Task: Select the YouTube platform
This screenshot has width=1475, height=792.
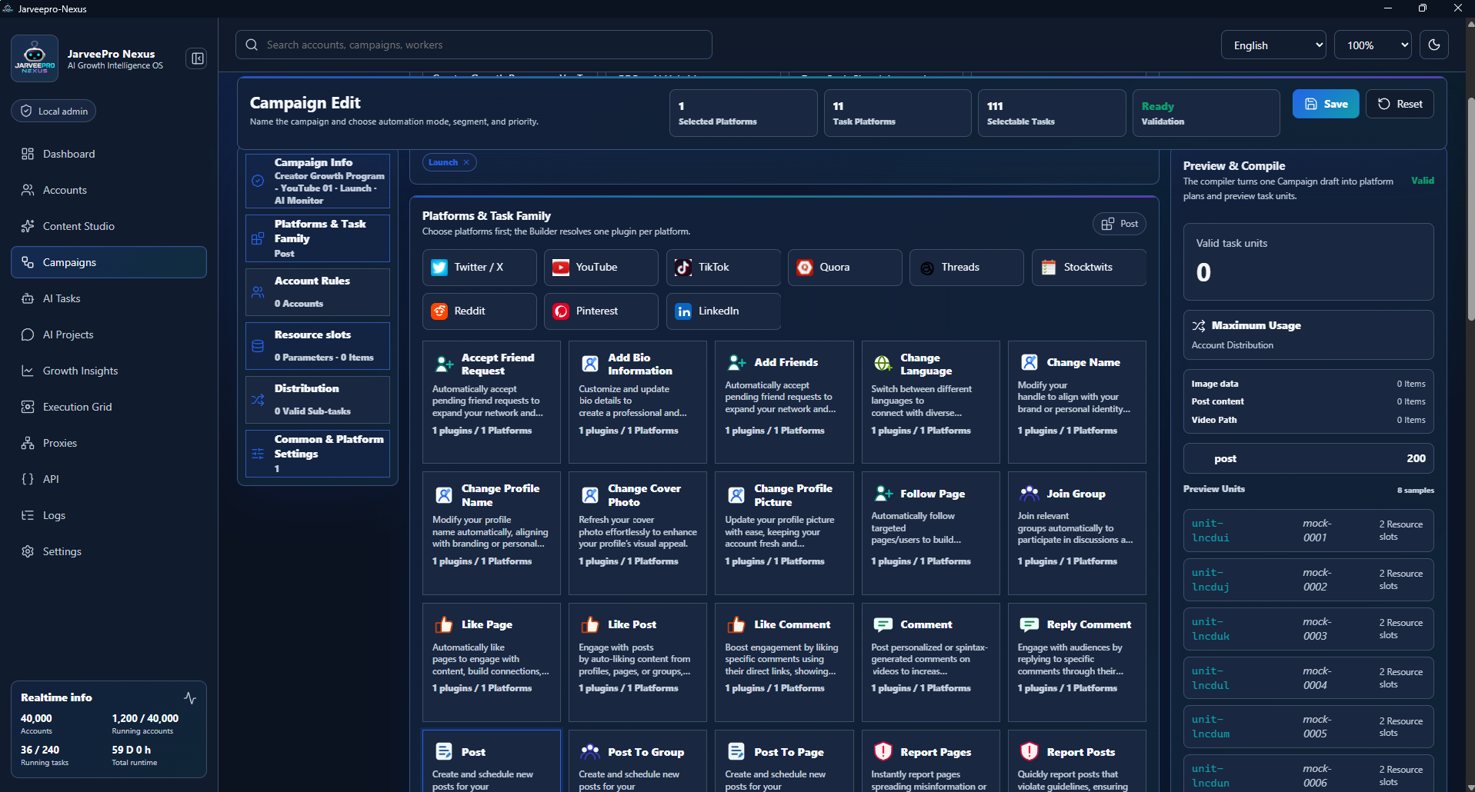Action: pyautogui.click(x=601, y=267)
